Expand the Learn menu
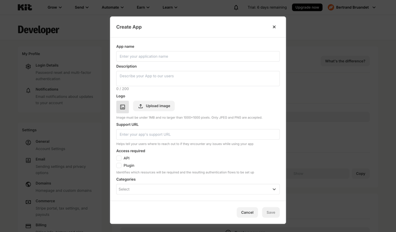Viewport: 396px width, 232px height. pyautogui.click(x=170, y=7)
